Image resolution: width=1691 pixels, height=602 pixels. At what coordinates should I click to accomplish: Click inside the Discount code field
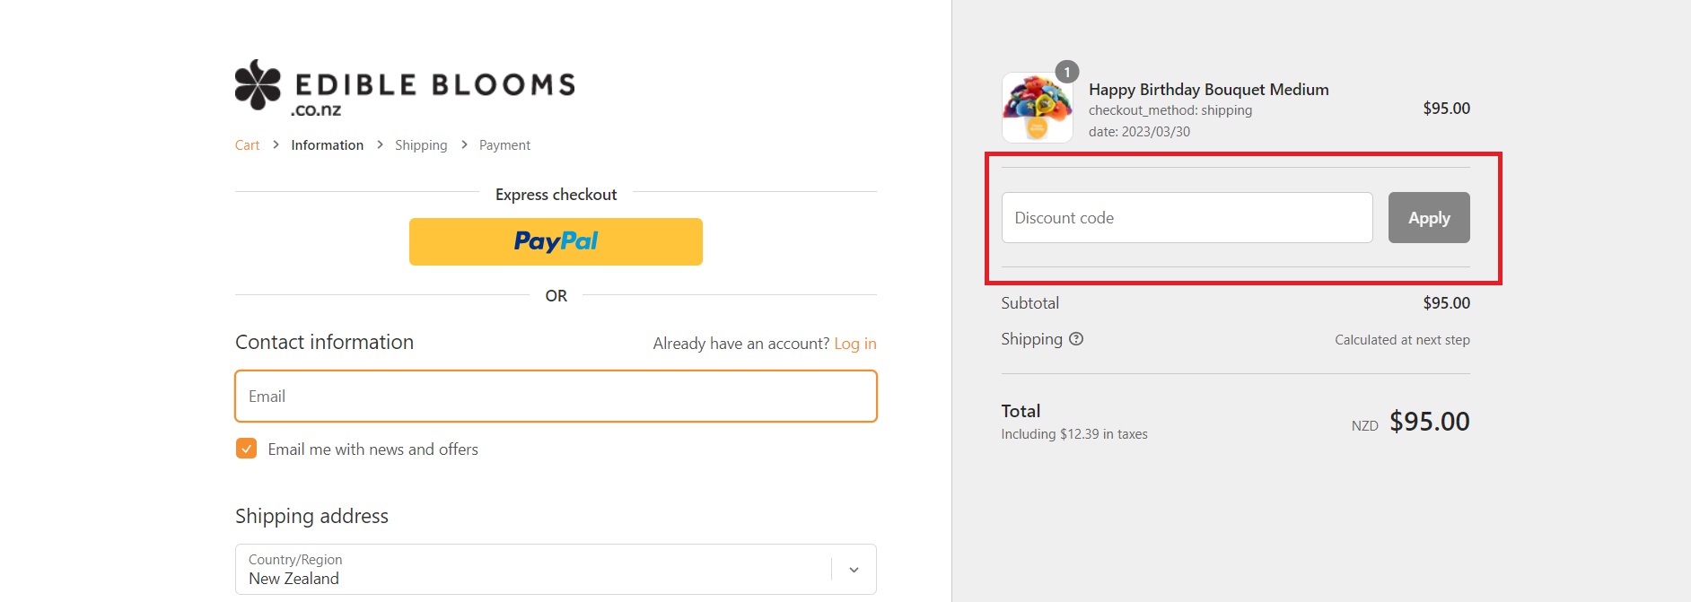point(1187,217)
